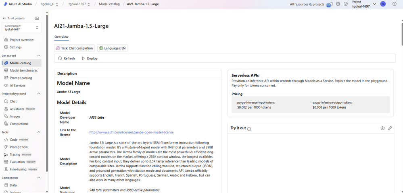Click the Model catalog icon

[6, 63]
